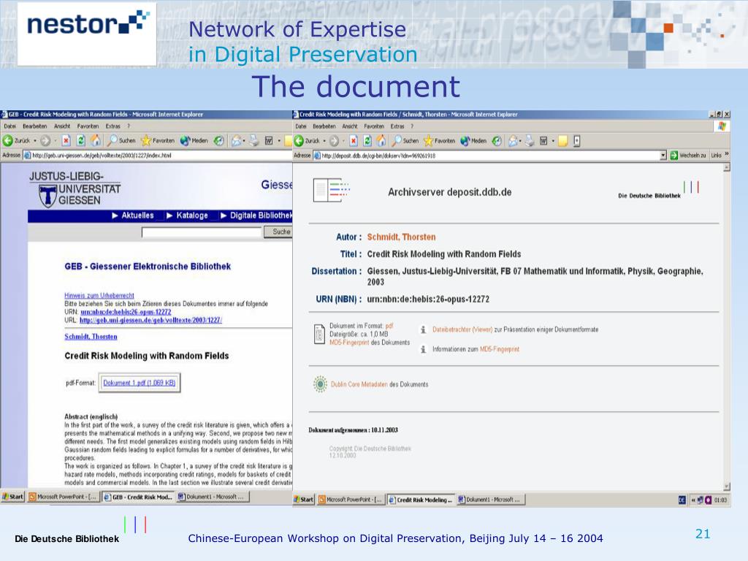Click Home icon in deposit.ddb.de window
This screenshot has height=561, width=748.
click(381, 141)
